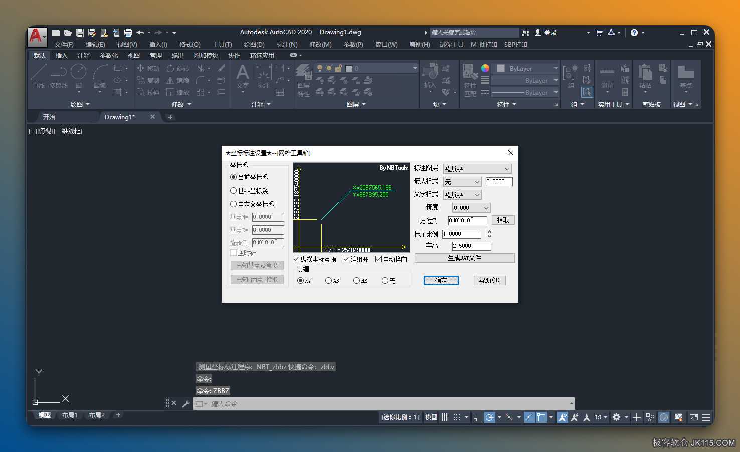The height and width of the screenshot is (452, 740).
Task: Undo the last action with the Undo arrow
Action: pyautogui.click(x=140, y=33)
